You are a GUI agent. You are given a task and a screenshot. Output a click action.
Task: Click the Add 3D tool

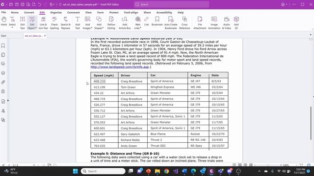click(x=236, y=23)
